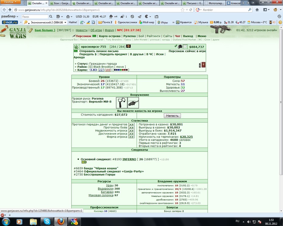The image size is (283, 226).
Task: Click the Ganja Wars logo
Action: (18, 33)
